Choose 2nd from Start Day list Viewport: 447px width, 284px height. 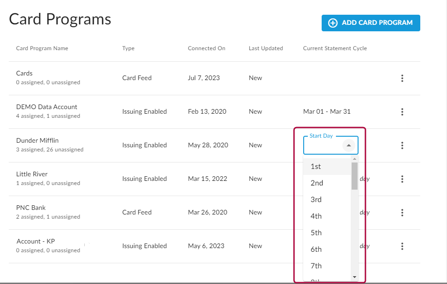[317, 183]
